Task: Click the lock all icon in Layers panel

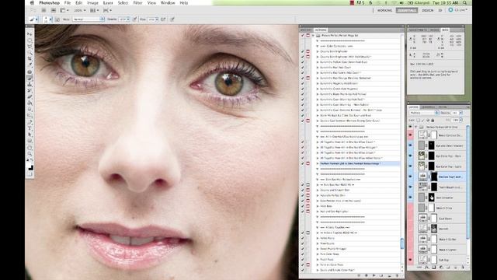Action: (433, 121)
